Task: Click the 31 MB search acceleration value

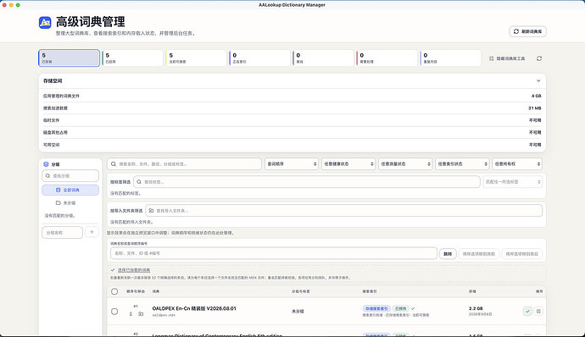Action: (x=535, y=108)
